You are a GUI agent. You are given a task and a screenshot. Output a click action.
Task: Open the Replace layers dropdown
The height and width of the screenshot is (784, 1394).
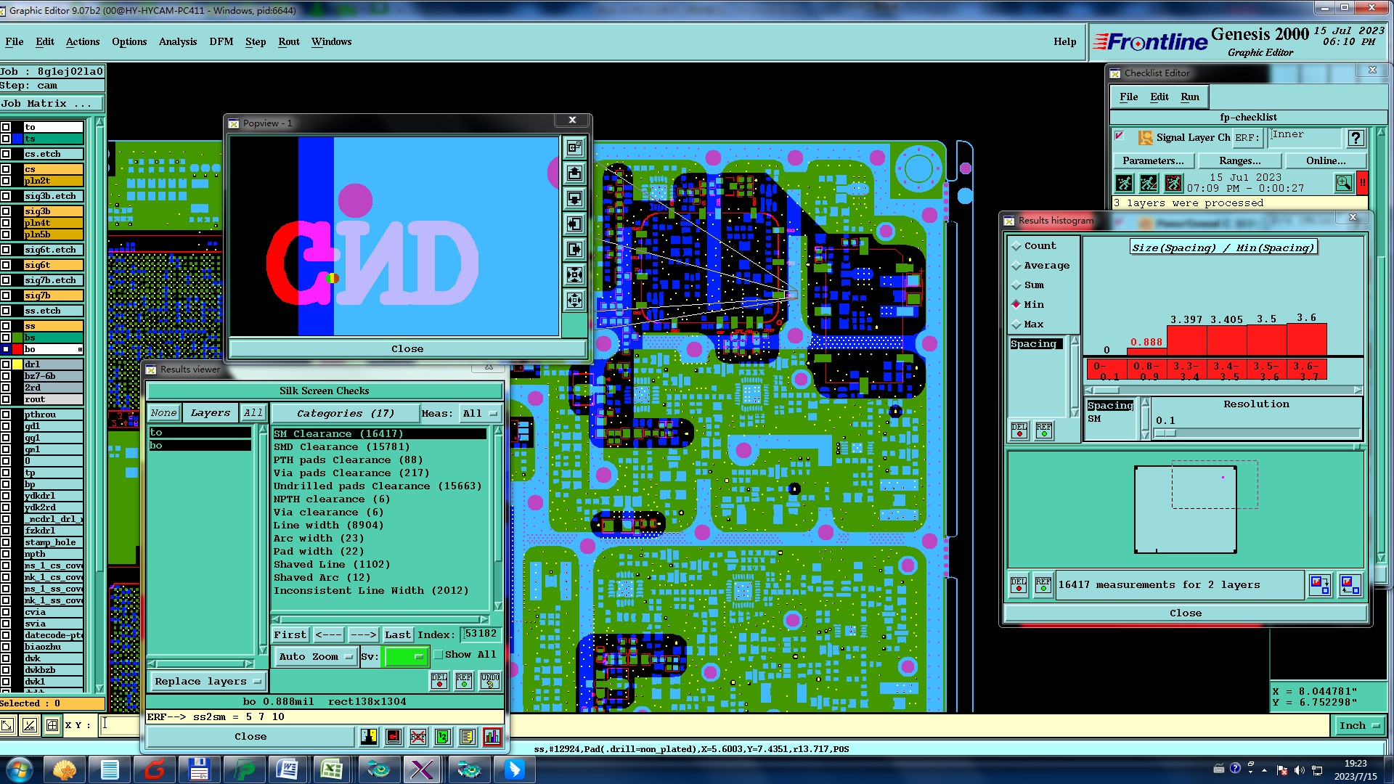click(207, 681)
